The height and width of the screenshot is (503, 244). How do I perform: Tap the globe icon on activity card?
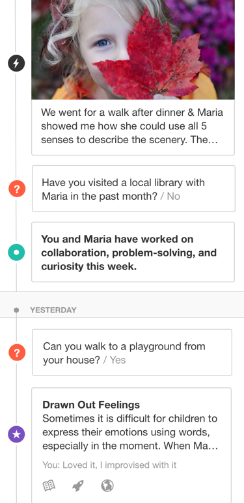(x=107, y=486)
